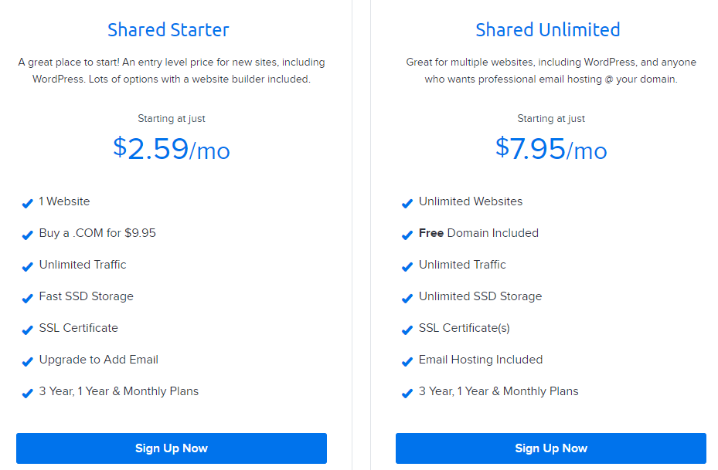This screenshot has height=470, width=718.
Task: Click the $2.59/mo price
Action: (172, 149)
